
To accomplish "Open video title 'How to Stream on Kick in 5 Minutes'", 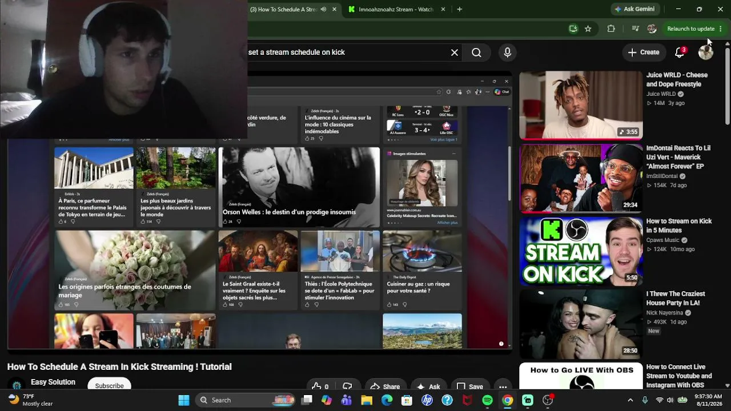I will [679, 225].
